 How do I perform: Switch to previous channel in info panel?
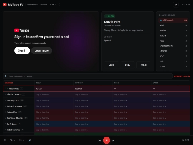pyautogui.click(x=112, y=65)
